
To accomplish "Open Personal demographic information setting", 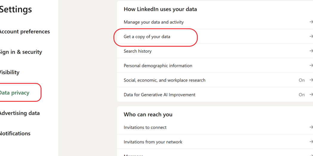I will pos(158,66).
